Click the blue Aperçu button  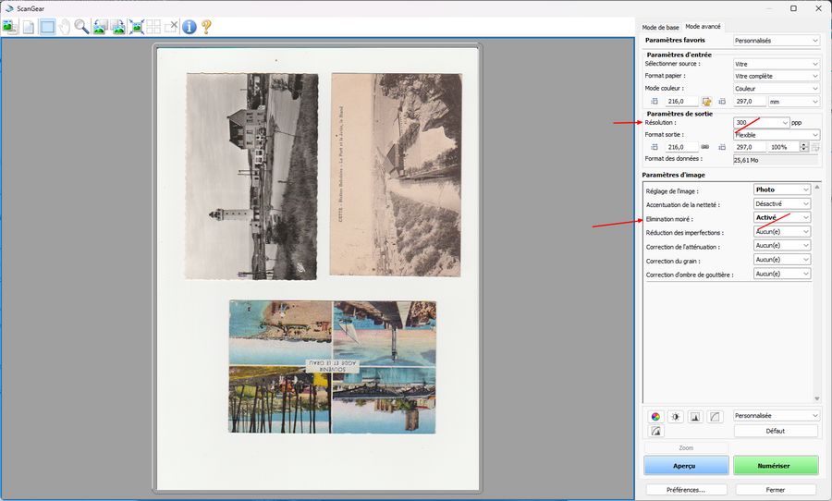click(684, 466)
